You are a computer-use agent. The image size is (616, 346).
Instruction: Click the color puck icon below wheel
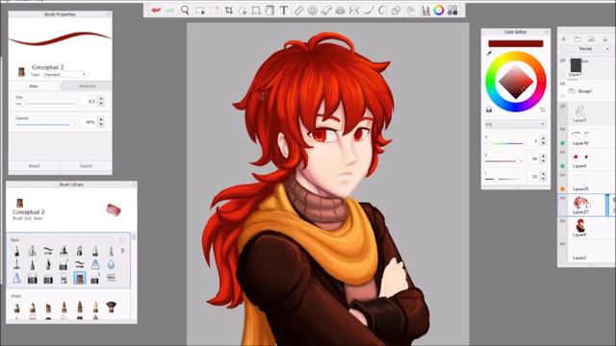point(489,110)
